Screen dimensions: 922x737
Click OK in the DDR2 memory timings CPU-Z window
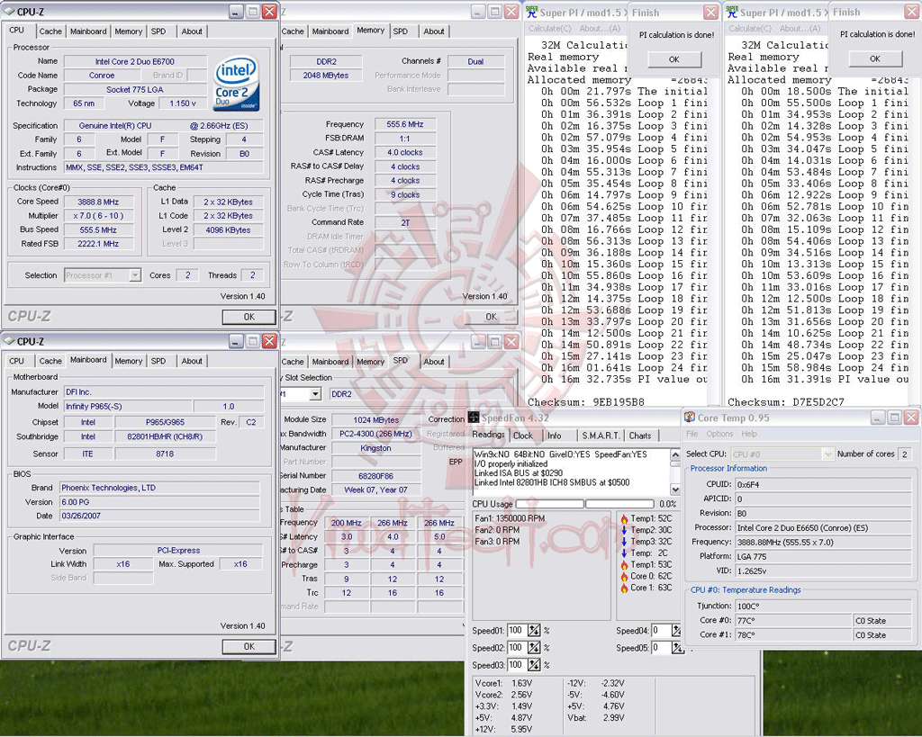pos(491,317)
